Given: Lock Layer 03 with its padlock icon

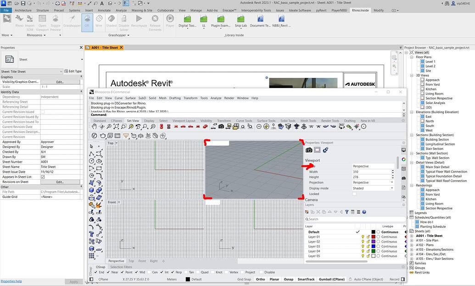Looking at the screenshot, I should tap(368, 246).
